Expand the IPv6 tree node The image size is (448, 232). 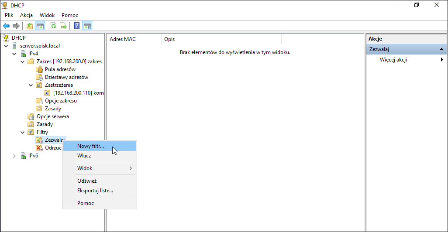click(14, 156)
